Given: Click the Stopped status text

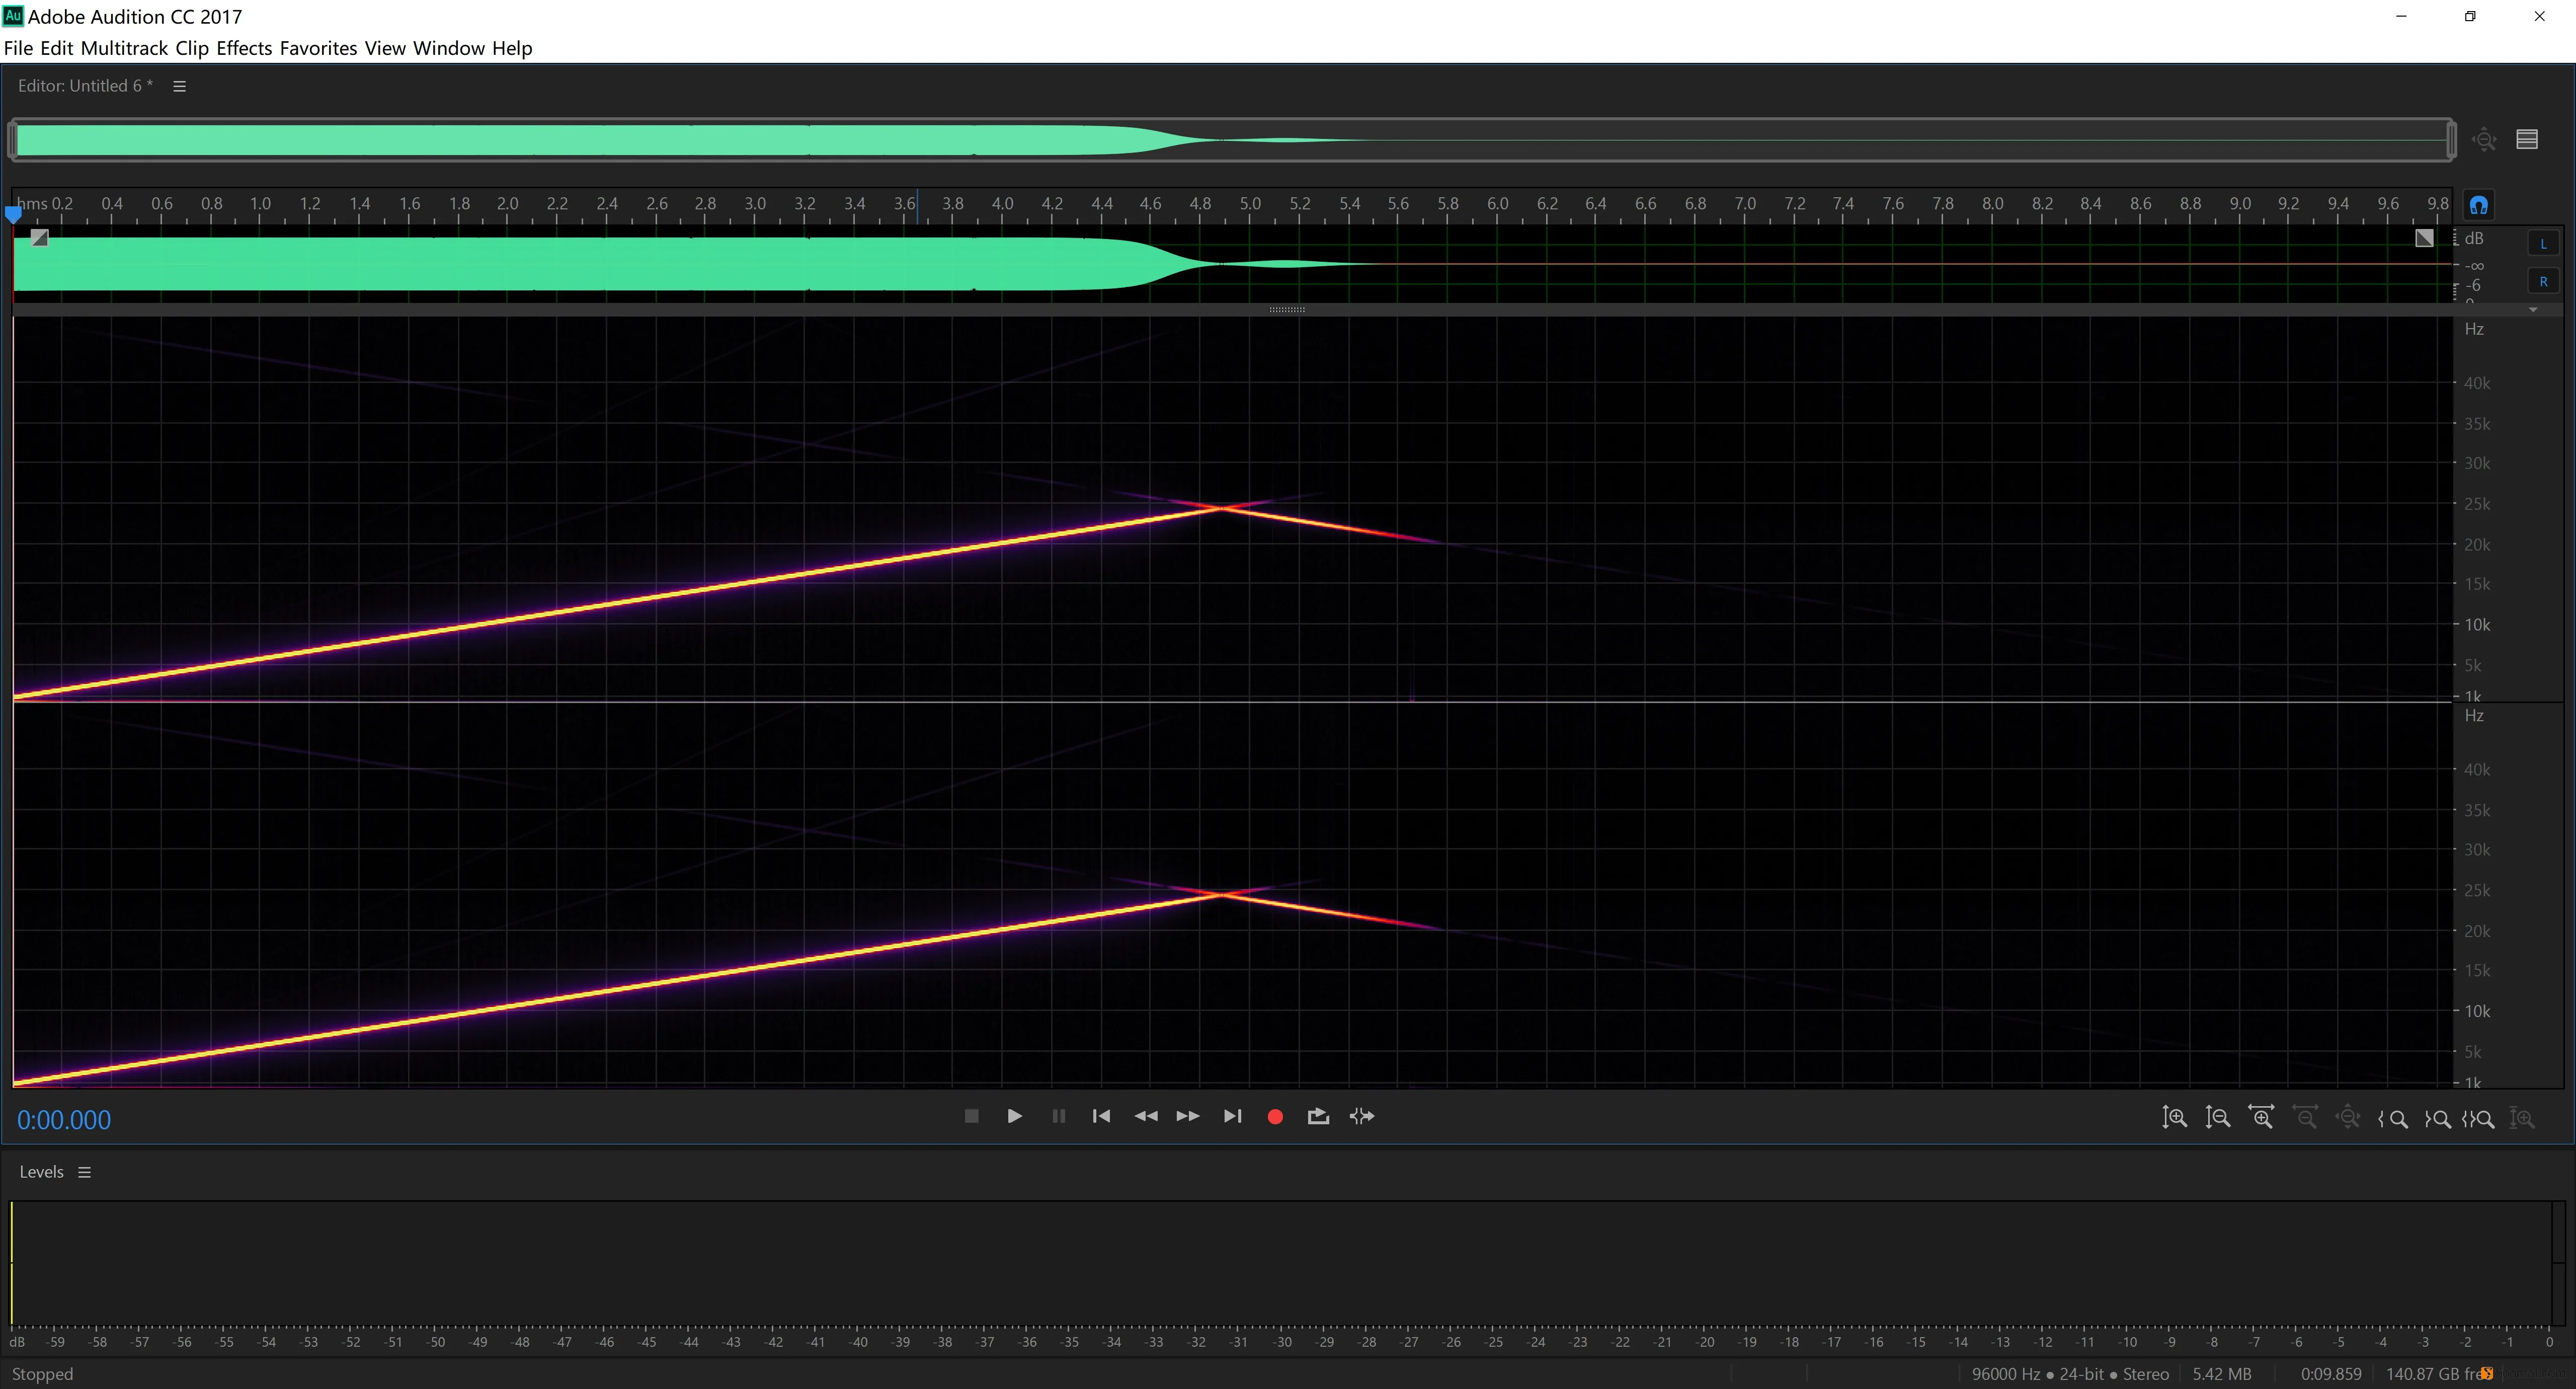Looking at the screenshot, I should click(x=42, y=1374).
